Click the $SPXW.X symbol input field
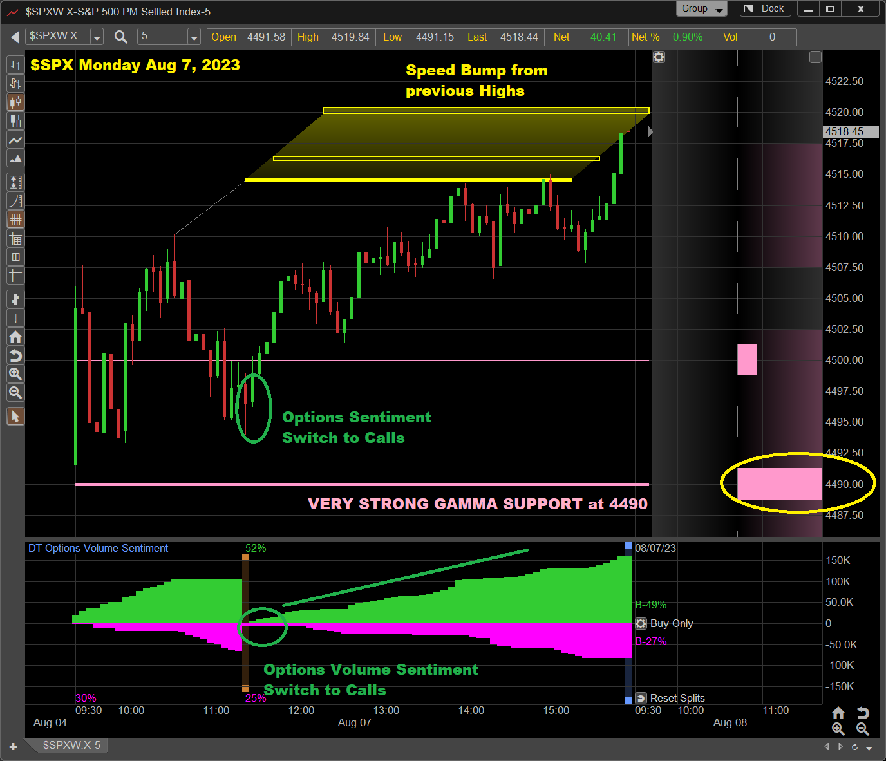The height and width of the screenshot is (761, 886). pyautogui.click(x=58, y=37)
